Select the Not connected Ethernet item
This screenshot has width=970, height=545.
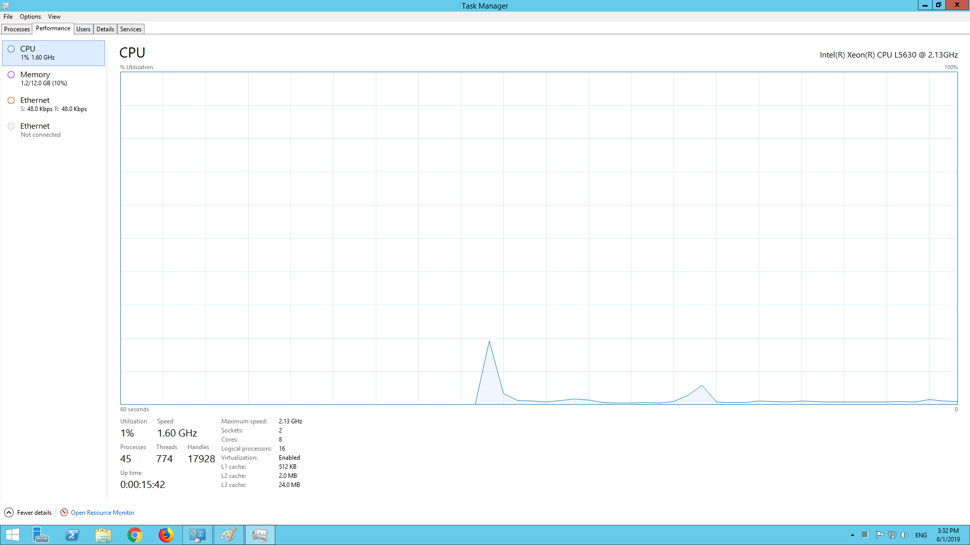(53, 130)
